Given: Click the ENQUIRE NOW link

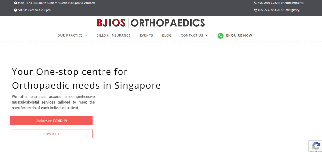Looking at the screenshot, I should pos(239,35).
